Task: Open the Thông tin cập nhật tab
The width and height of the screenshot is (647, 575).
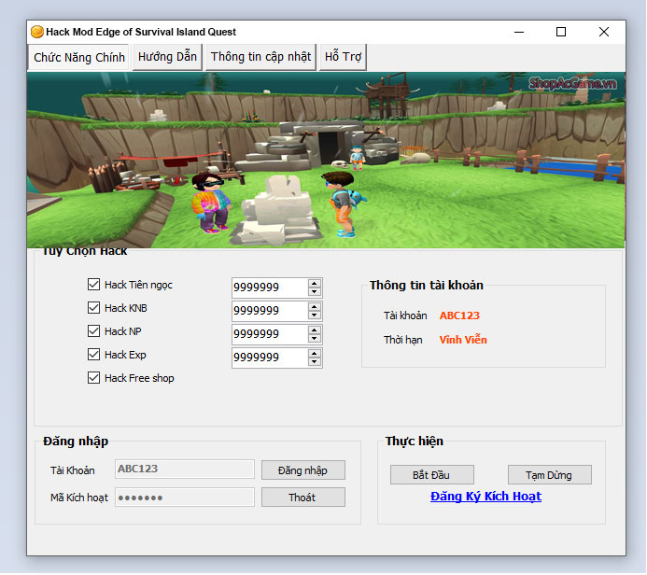Action: (x=260, y=57)
